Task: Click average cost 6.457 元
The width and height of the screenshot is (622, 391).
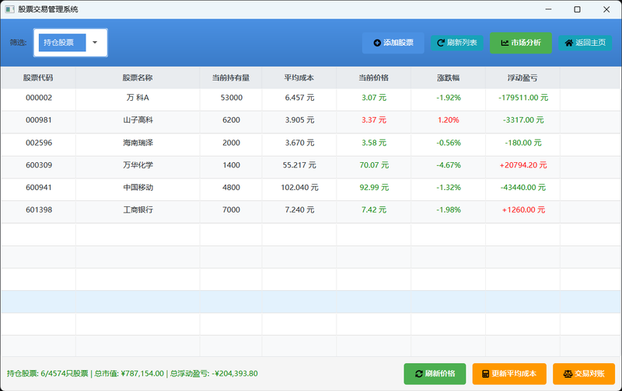Action: click(299, 98)
